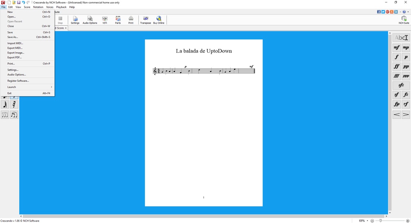Click the Stop playback button
Screen dimensions: 411x223
click(x=60, y=20)
